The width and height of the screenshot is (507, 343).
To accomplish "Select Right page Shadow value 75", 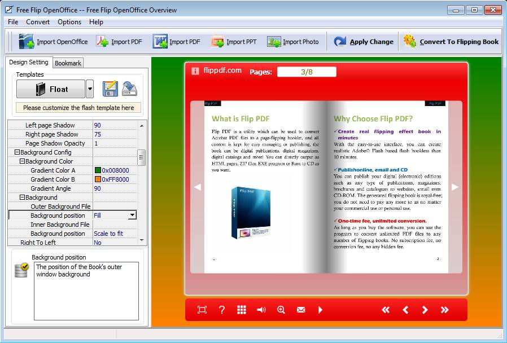I will 97,134.
